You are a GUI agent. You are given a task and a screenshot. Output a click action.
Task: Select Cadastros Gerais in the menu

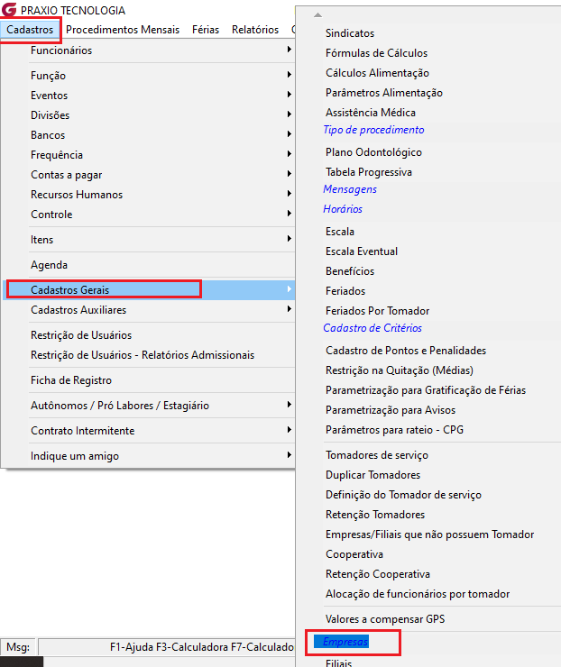(149, 289)
